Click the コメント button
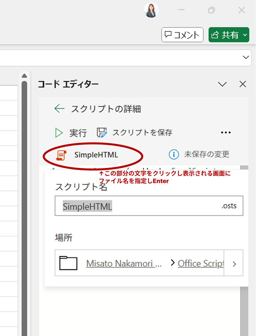The height and width of the screenshot is (336, 256). coord(182,35)
